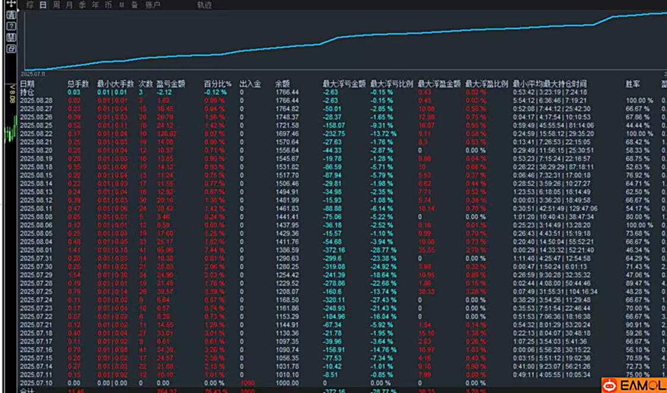Open the 月 monthly tab
This screenshot has height=393, width=667.
tap(69, 5)
